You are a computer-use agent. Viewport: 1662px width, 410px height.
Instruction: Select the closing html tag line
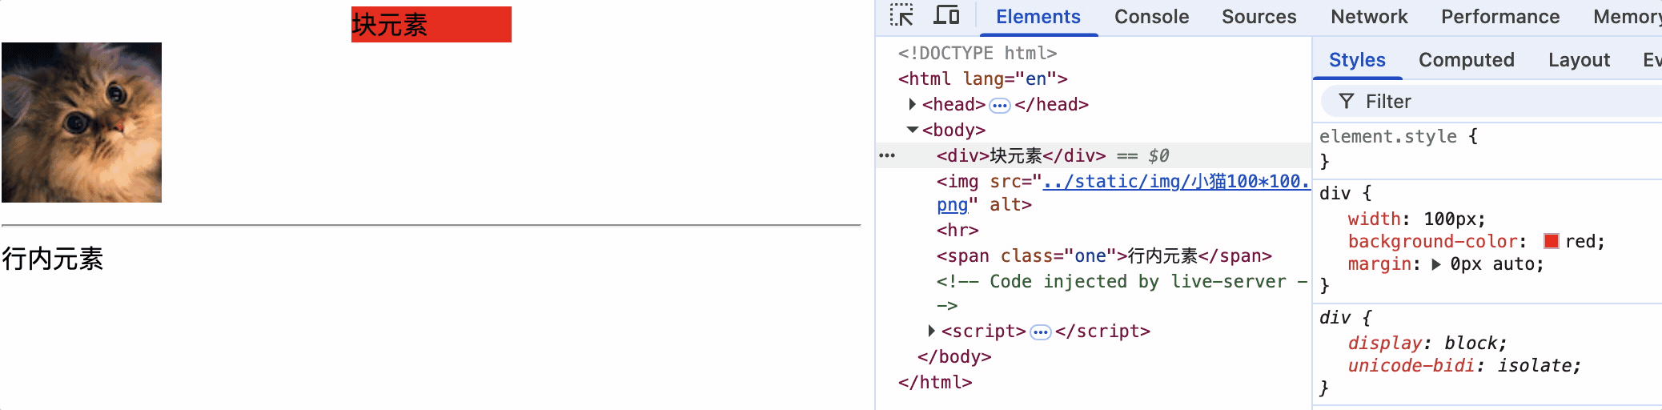935,382
